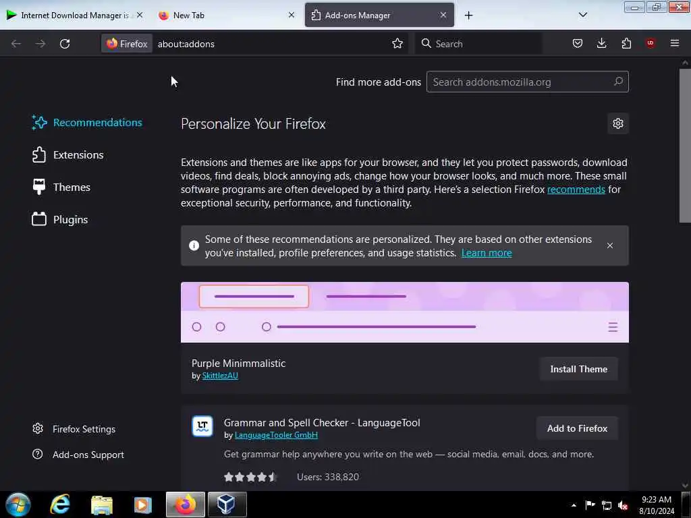Open the Extensions toolbar icon

pos(626,43)
